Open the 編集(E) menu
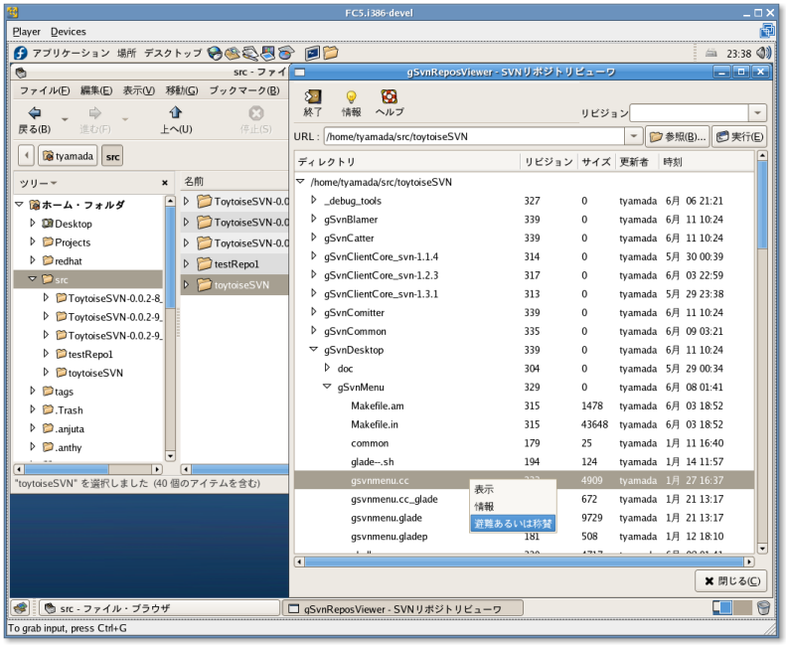Viewport: 786px width, 645px height. (96, 90)
